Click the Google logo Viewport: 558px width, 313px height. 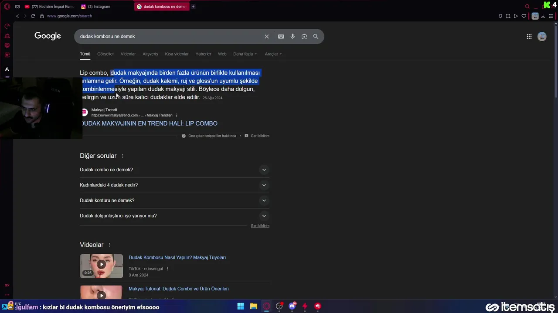pos(48,36)
